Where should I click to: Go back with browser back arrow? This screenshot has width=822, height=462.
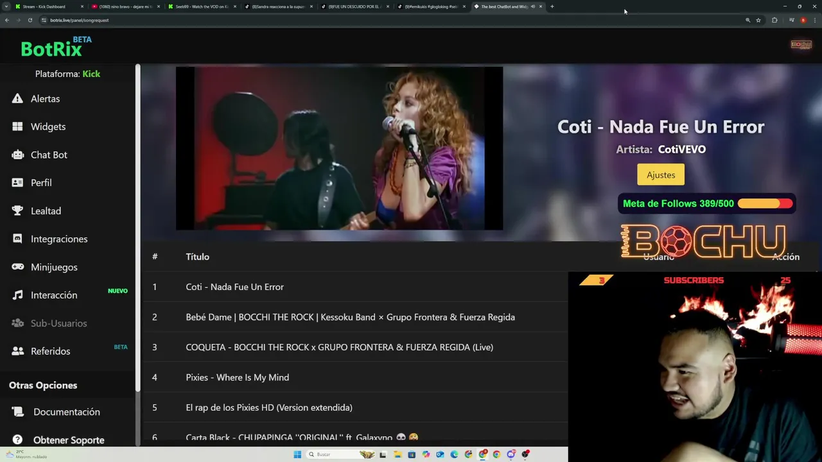pos(7,20)
